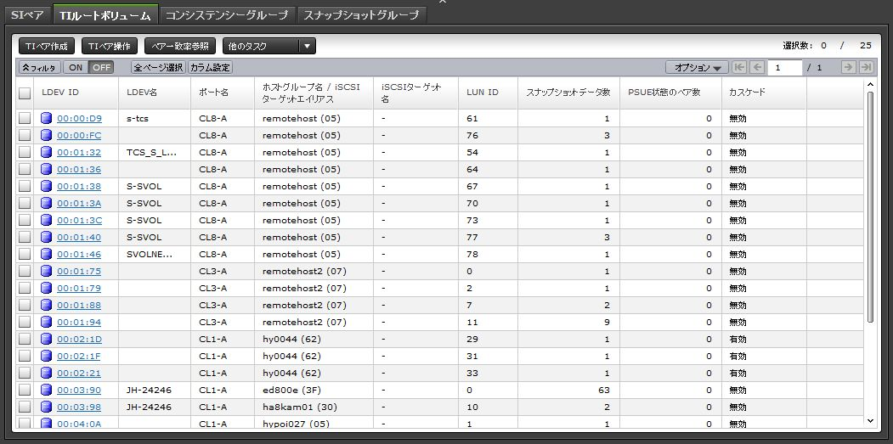Viewport: 893px width, 444px height.
Task: Select checkbox of row 00:01:75
Action: tap(25, 271)
